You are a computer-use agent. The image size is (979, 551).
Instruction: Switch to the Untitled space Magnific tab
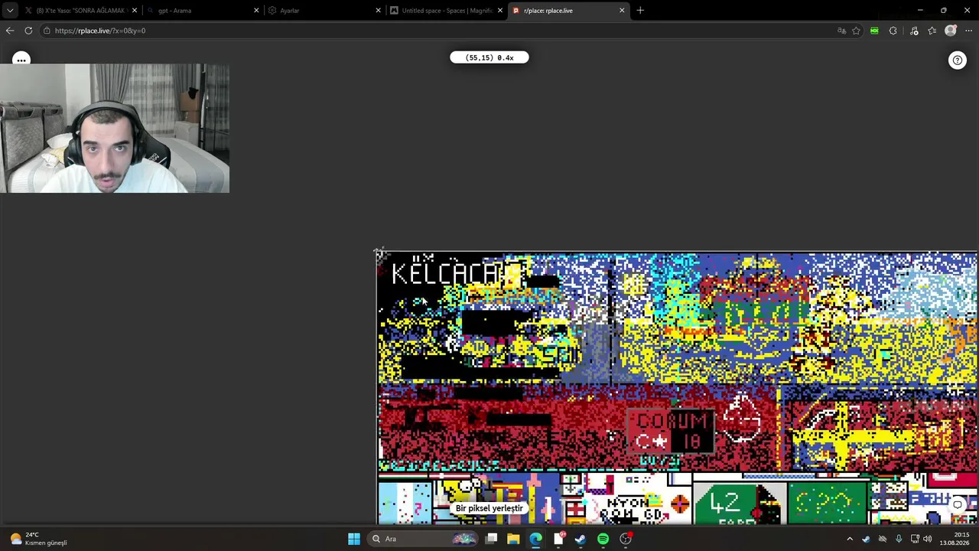446,11
